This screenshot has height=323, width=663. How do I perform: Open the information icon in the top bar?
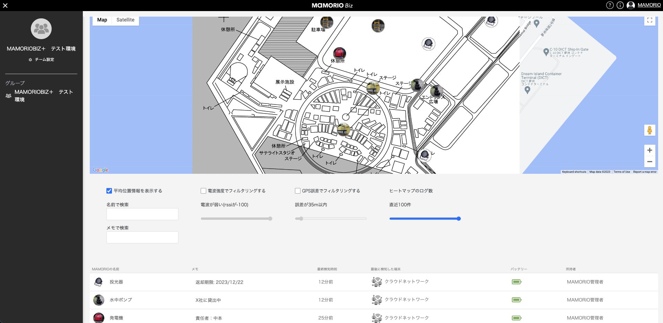(x=620, y=5)
